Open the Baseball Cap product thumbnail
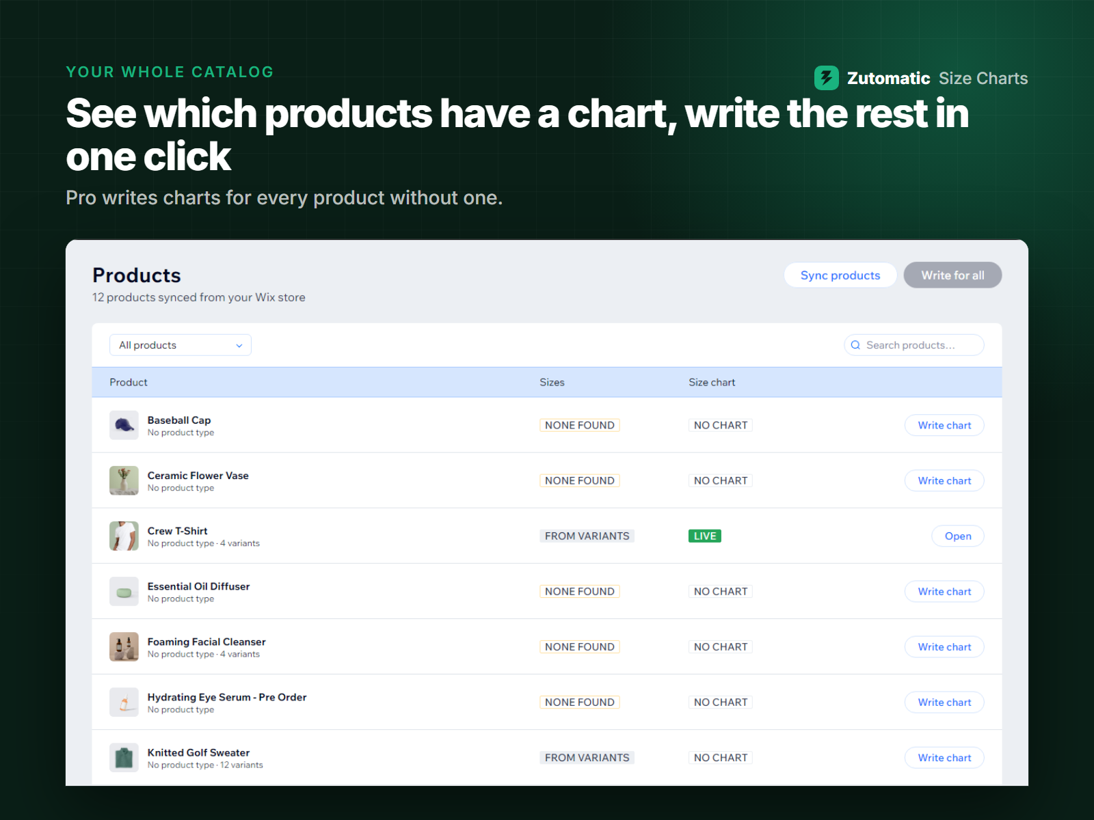 [124, 425]
